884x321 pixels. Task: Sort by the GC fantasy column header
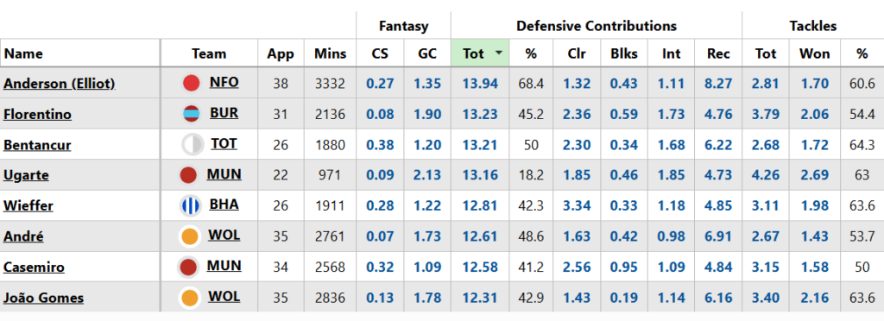pos(427,53)
